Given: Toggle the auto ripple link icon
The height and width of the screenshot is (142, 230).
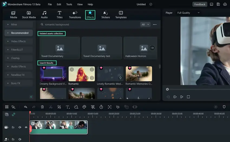Looking at the screenshot, I should coord(14,114).
